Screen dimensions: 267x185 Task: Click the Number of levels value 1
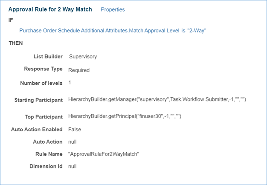(70, 83)
